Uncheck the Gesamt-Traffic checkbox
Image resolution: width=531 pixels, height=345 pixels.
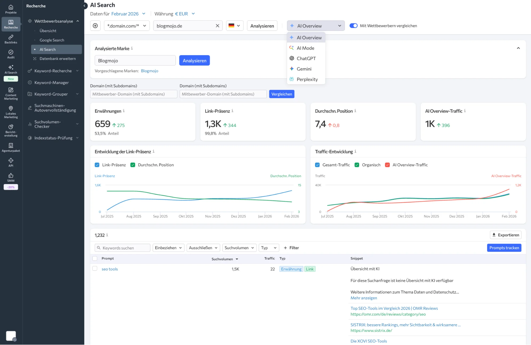tap(317, 165)
